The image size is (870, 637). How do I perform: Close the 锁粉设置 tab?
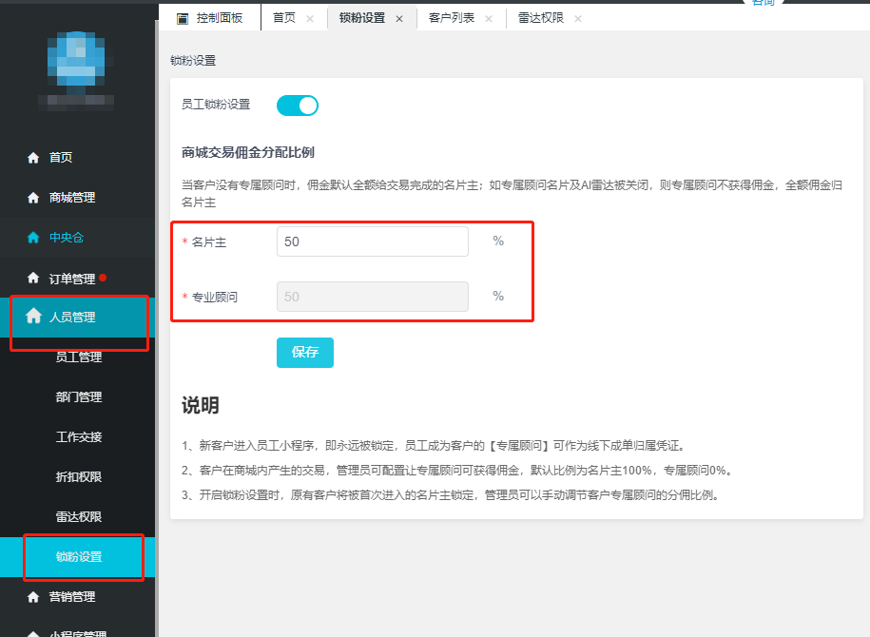tap(399, 19)
